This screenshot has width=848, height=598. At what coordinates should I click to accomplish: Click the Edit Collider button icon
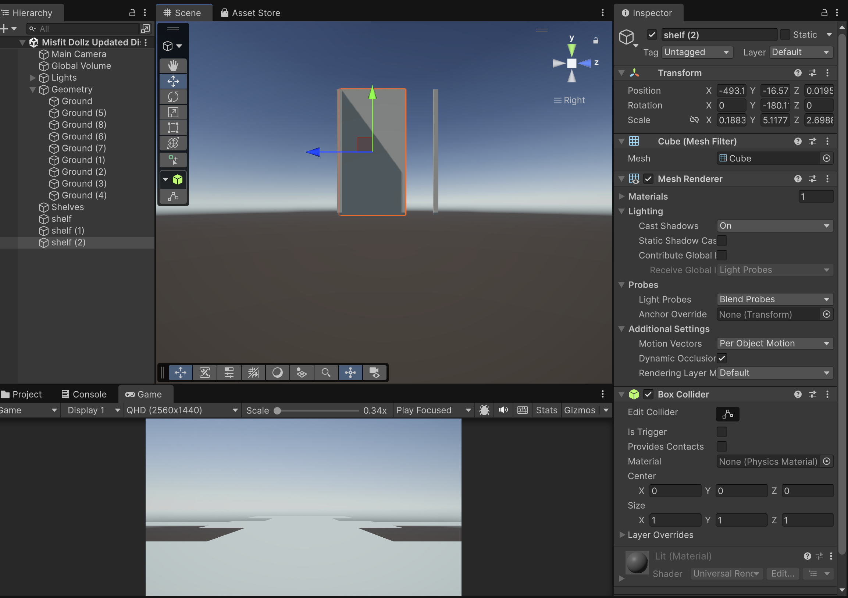(x=727, y=414)
